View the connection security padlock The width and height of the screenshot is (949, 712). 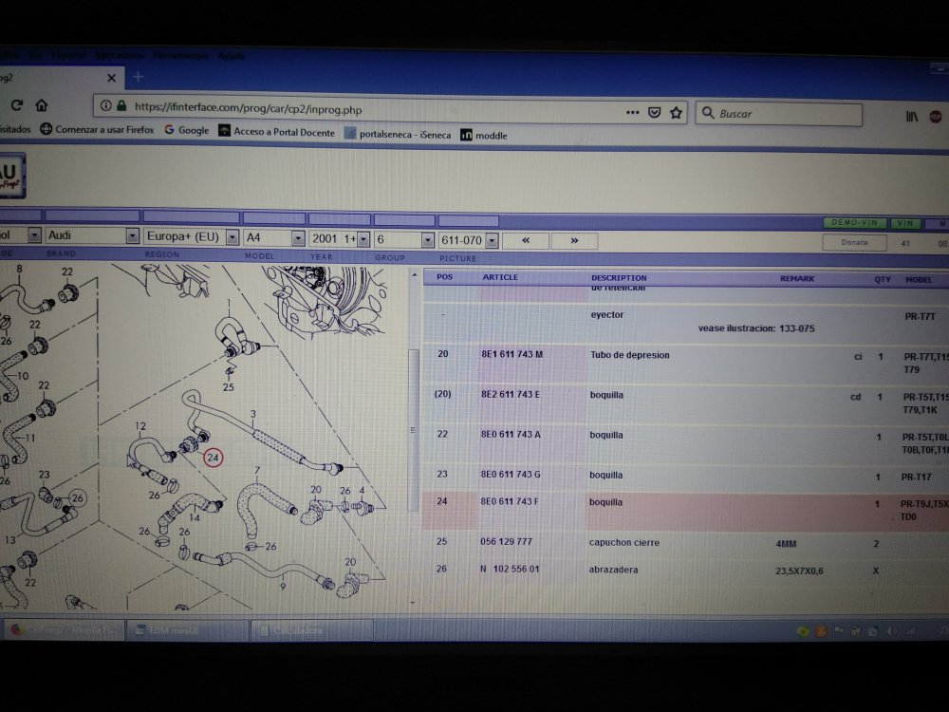coord(121,106)
